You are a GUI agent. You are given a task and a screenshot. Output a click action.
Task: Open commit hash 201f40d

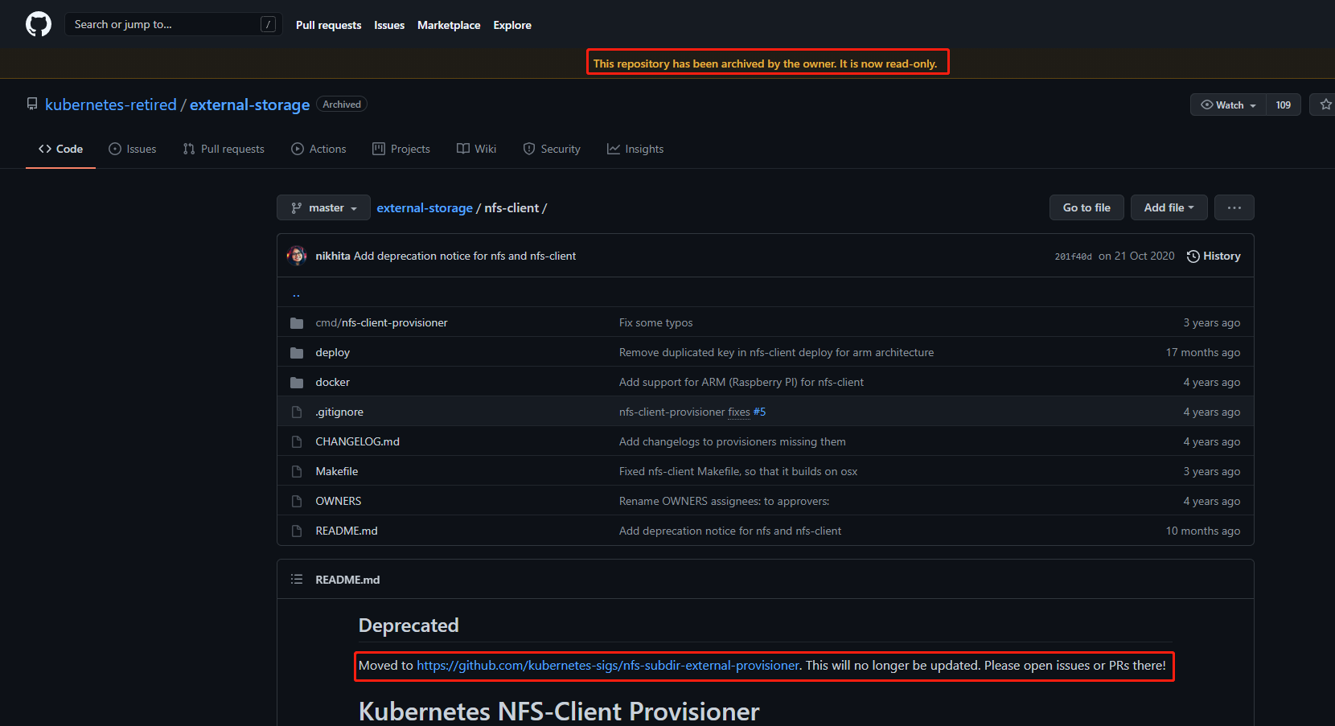pos(1074,256)
